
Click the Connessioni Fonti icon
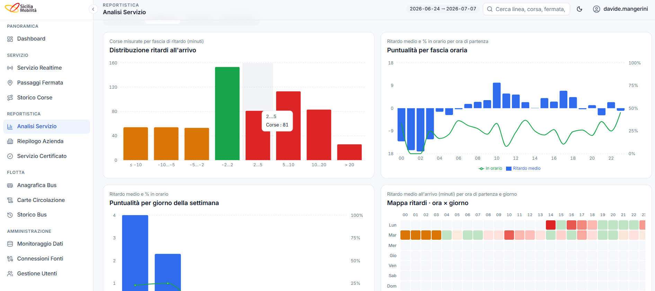click(x=10, y=259)
